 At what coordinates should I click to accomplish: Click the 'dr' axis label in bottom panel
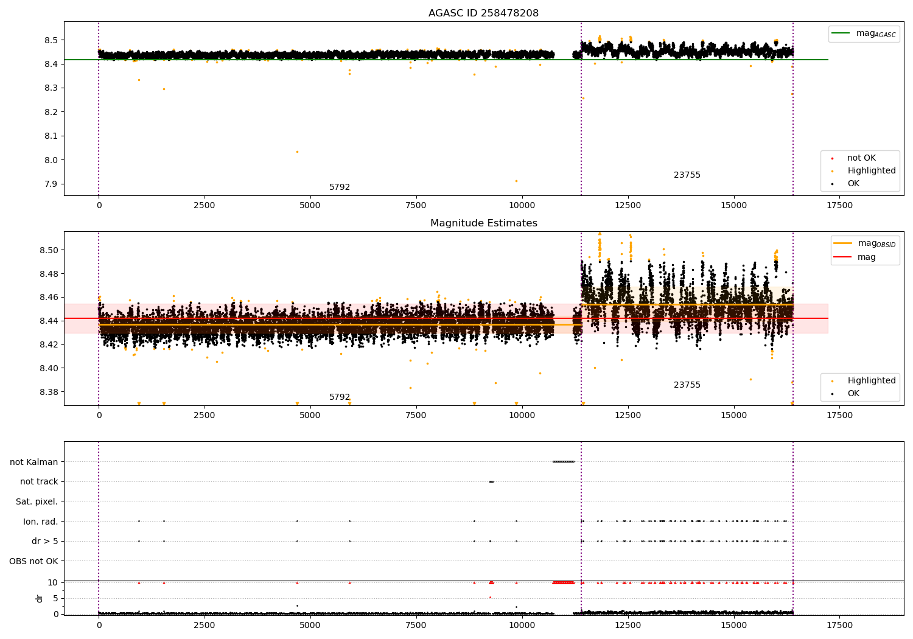tap(40, 598)
